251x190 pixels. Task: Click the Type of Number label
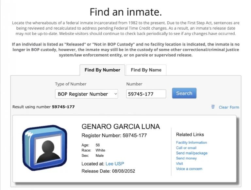(x=71, y=84)
